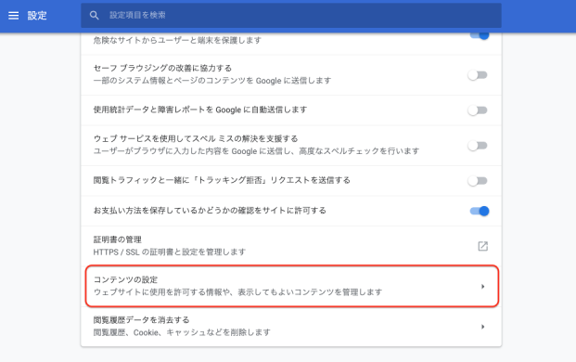Toggle トラッキング拒否 request switch
The width and height of the screenshot is (576, 362).
pyautogui.click(x=478, y=181)
